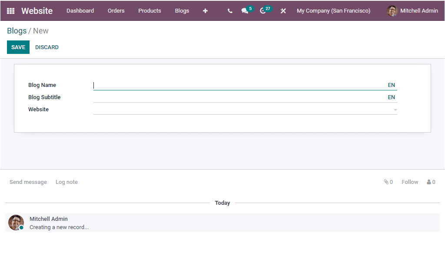Open the My Company (San Francisco) selector

333,10
